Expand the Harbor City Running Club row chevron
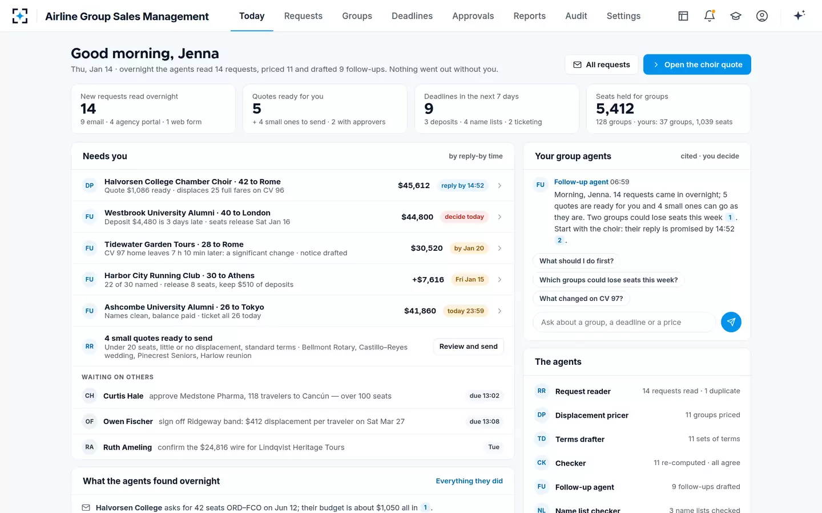The image size is (822, 513). point(499,279)
